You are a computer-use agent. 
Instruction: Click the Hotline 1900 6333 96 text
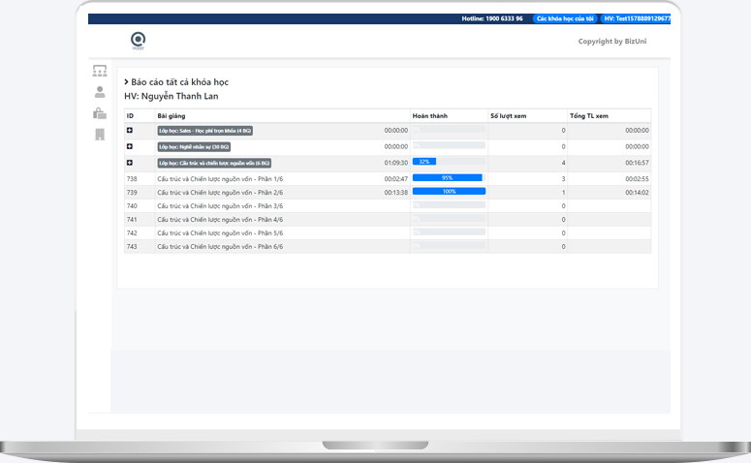tap(491, 18)
